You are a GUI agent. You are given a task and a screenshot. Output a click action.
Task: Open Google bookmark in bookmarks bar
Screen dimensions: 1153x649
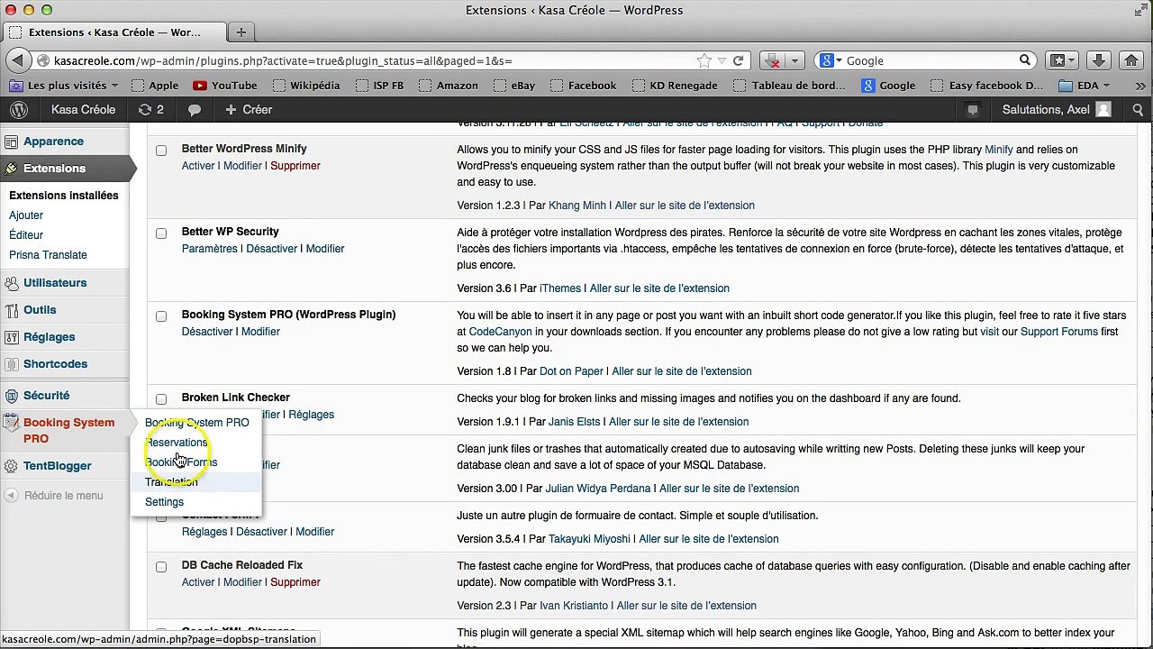pos(888,86)
